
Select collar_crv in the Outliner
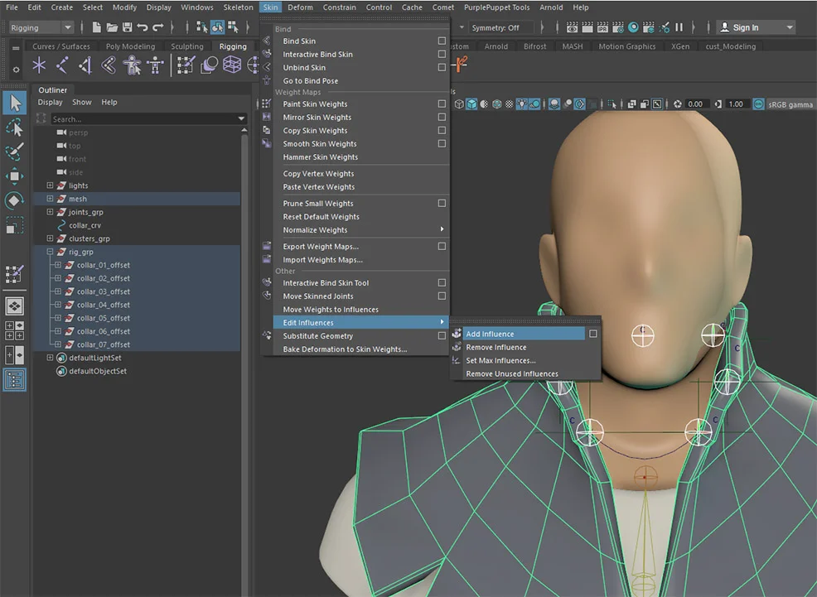coord(85,225)
